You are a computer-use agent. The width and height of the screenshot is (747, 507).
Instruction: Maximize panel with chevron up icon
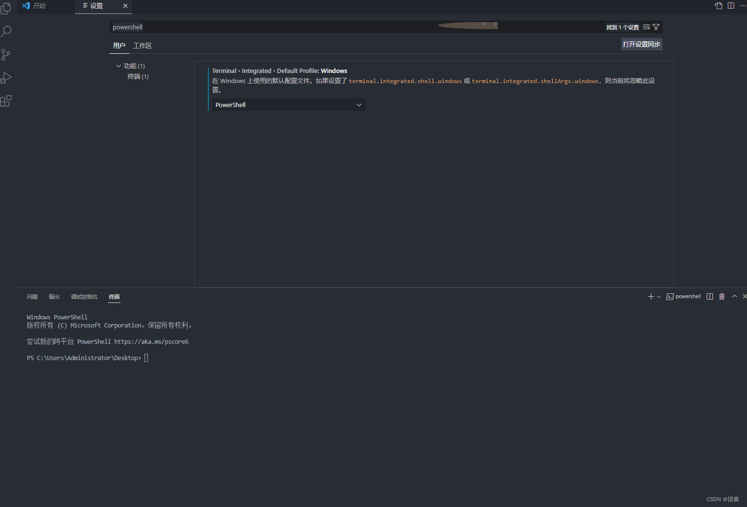[x=734, y=296]
